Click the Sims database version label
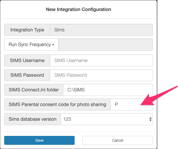The height and width of the screenshot is (149, 178). coord(32,119)
